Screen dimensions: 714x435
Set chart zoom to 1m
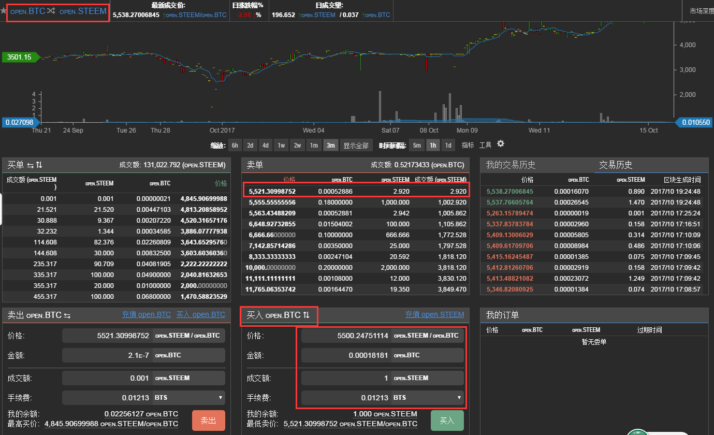314,146
